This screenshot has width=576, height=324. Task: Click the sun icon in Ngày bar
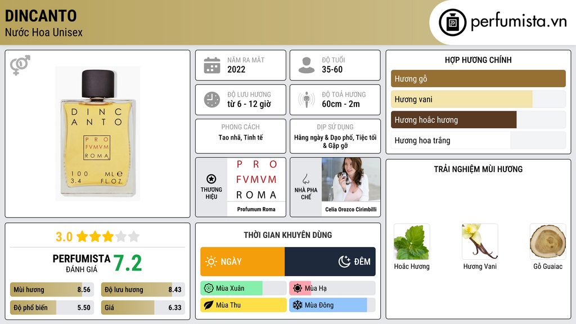pyautogui.click(x=211, y=262)
